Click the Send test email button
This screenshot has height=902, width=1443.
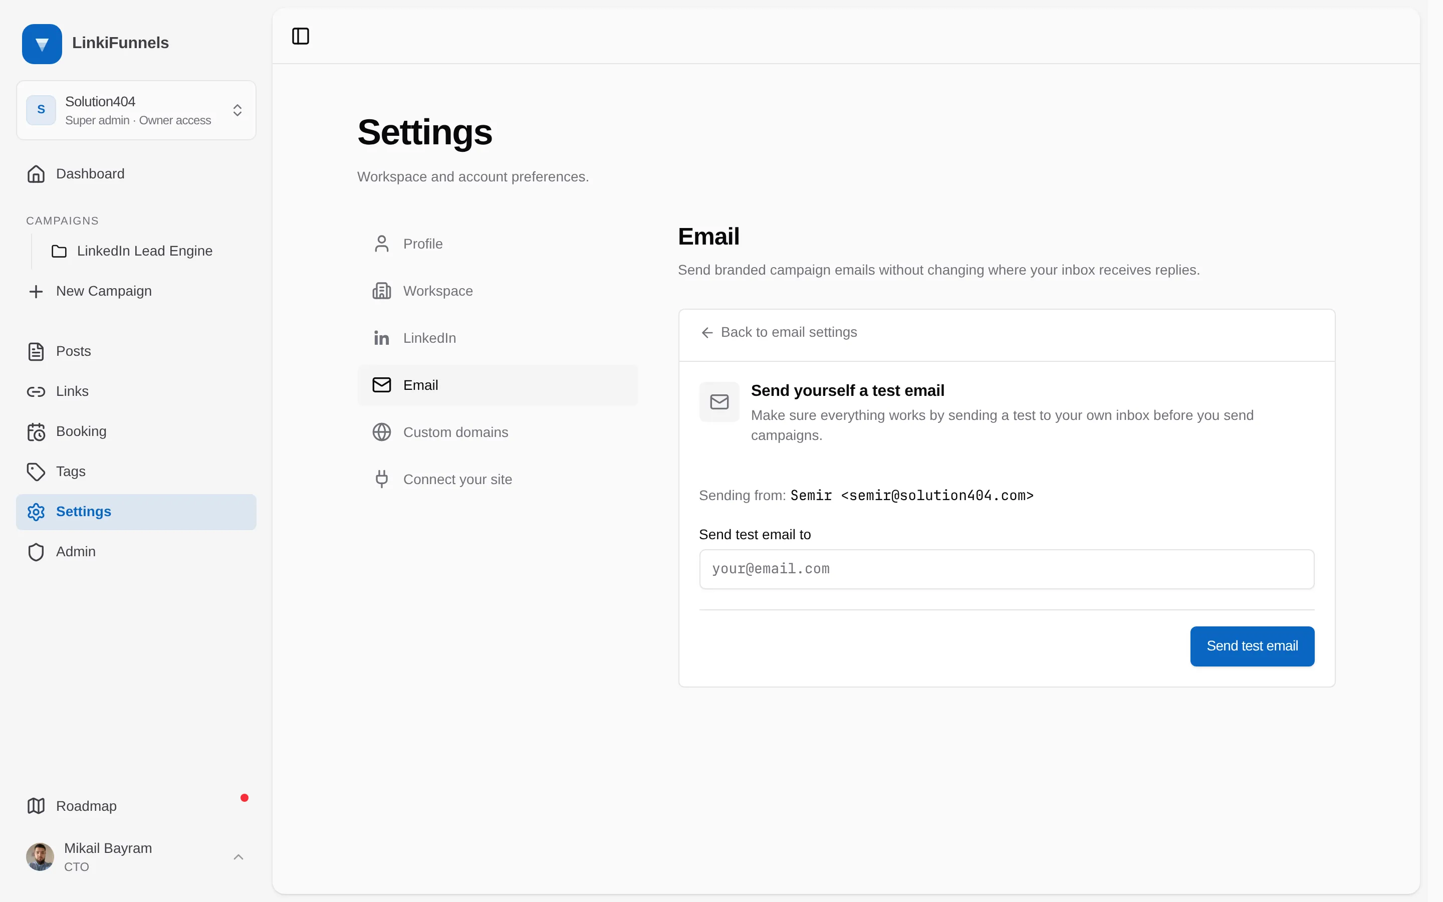[x=1252, y=646]
